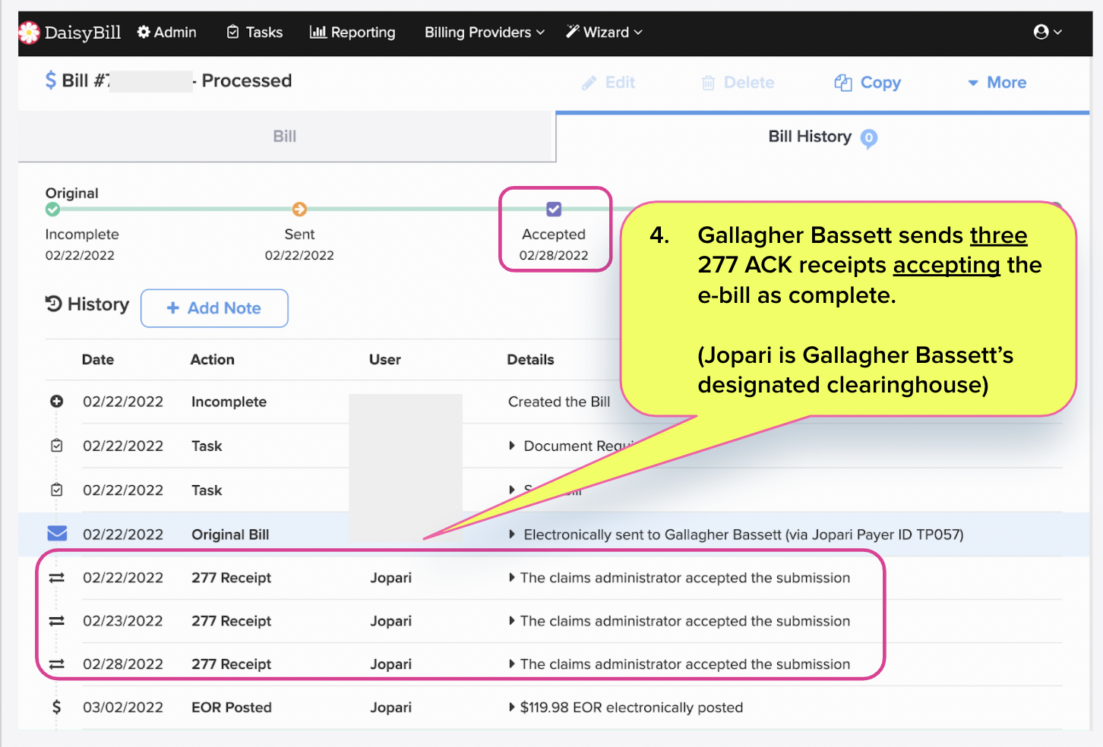Expand the Wizard menu
The width and height of the screenshot is (1103, 747).
(x=603, y=32)
